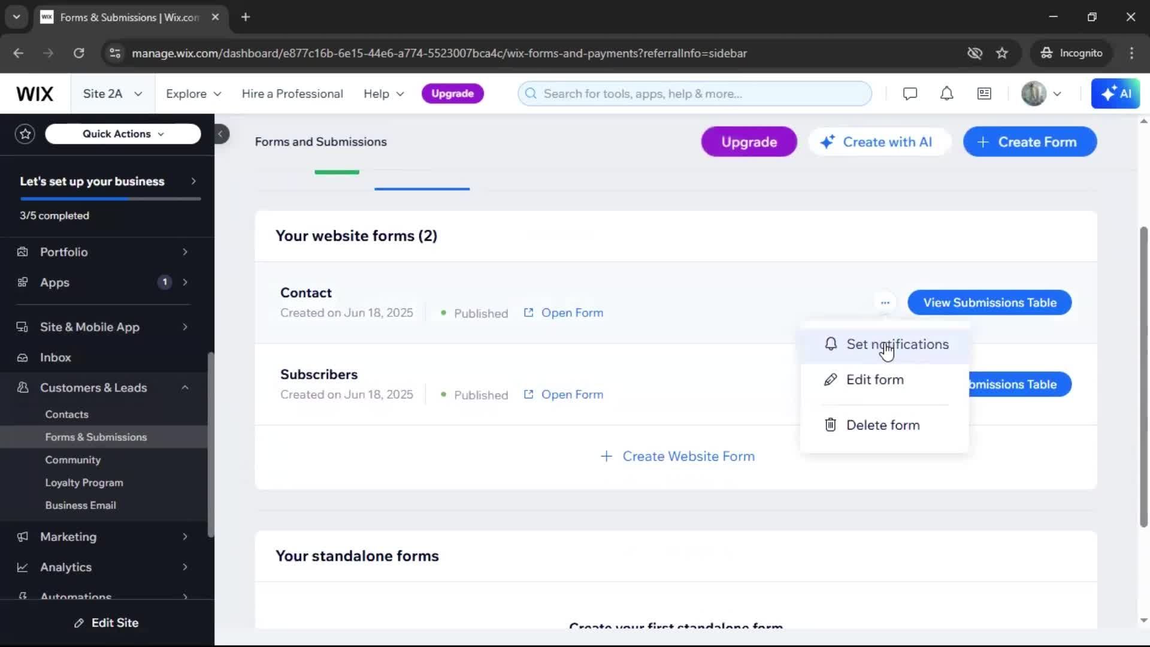This screenshot has height=647, width=1150.
Task: Open Contacts in sidebar
Action: point(66,414)
